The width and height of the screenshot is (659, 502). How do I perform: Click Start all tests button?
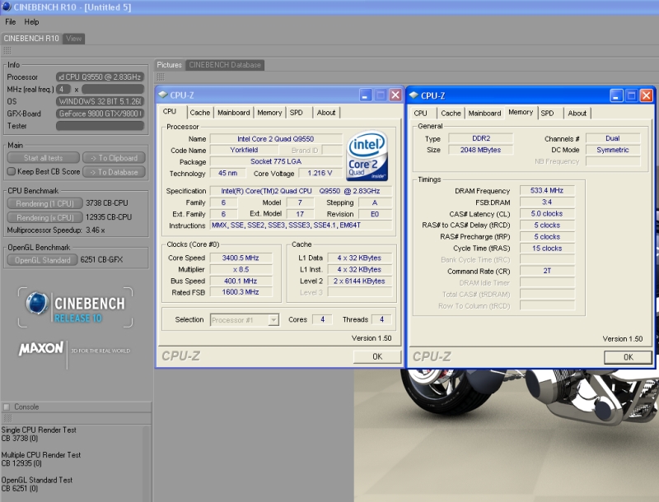point(44,158)
